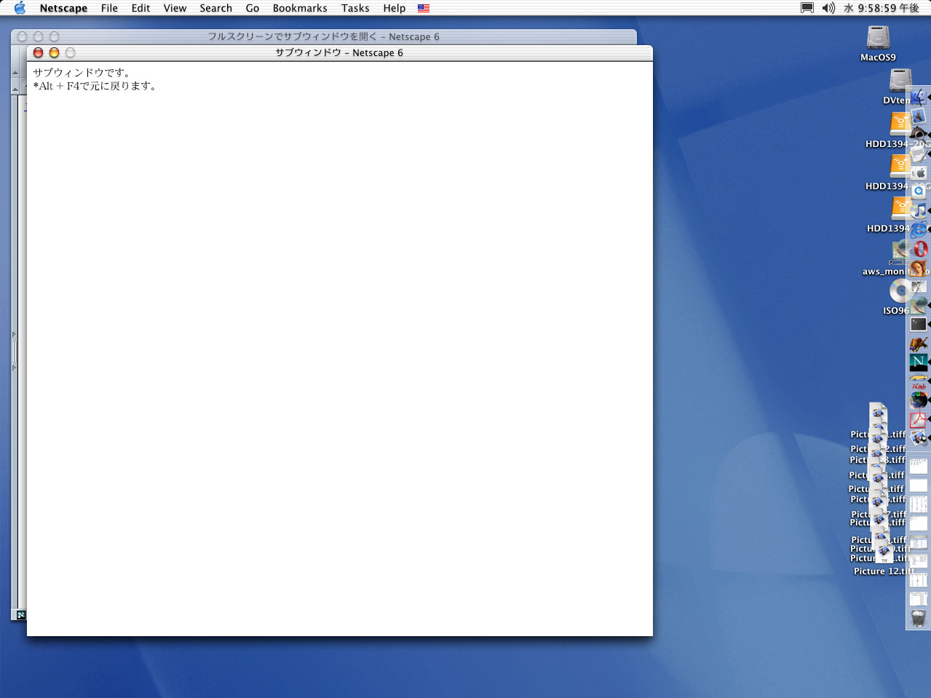
Task: Open the View menu
Action: coord(175,8)
